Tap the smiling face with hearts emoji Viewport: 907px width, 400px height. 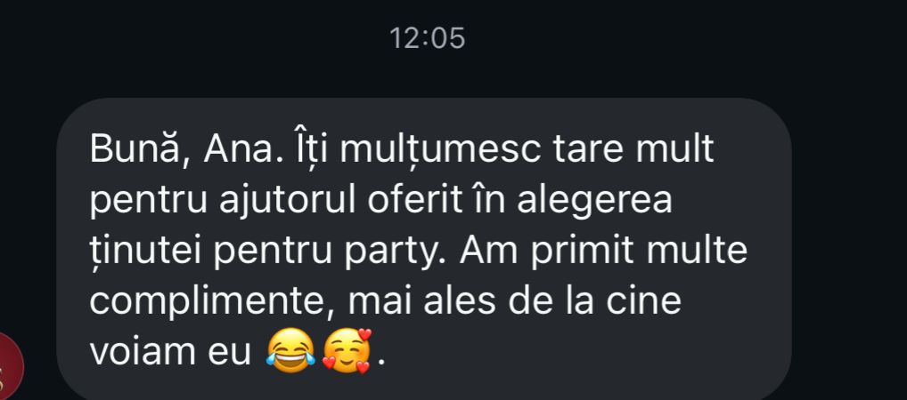tap(347, 350)
